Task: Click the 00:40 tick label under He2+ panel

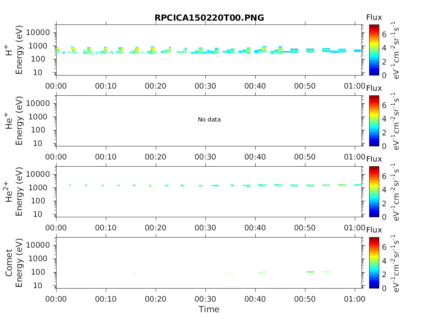Action: pos(255,228)
